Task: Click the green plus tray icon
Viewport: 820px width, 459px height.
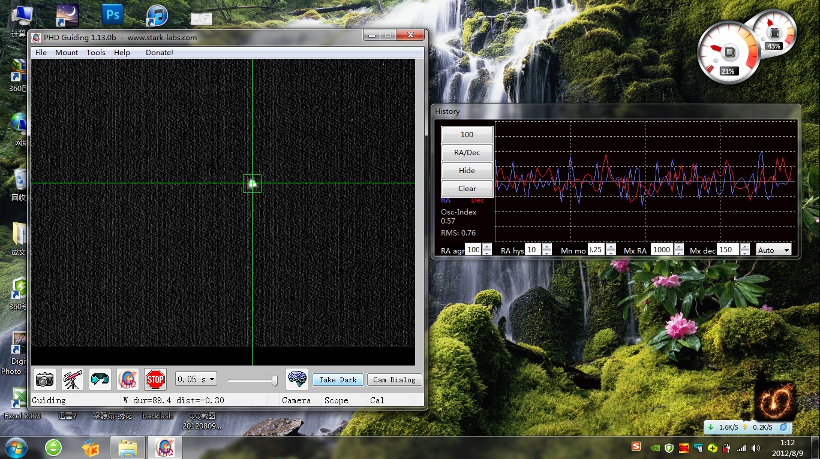Action: [712, 448]
